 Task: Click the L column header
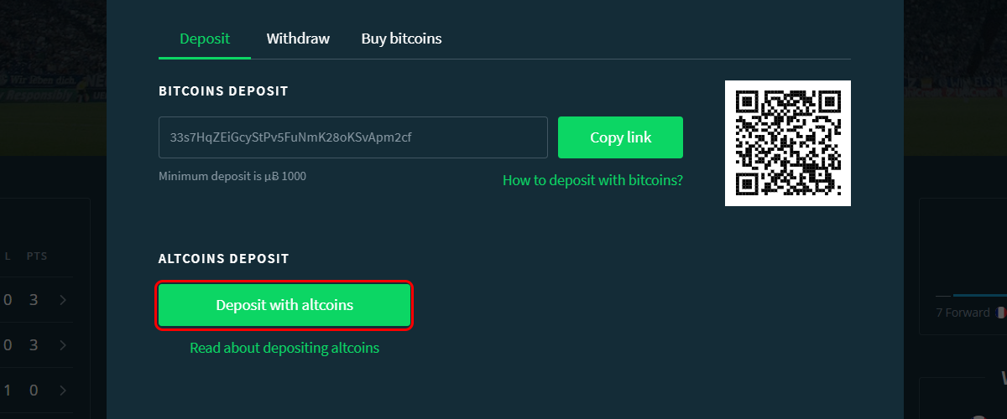pyautogui.click(x=8, y=256)
